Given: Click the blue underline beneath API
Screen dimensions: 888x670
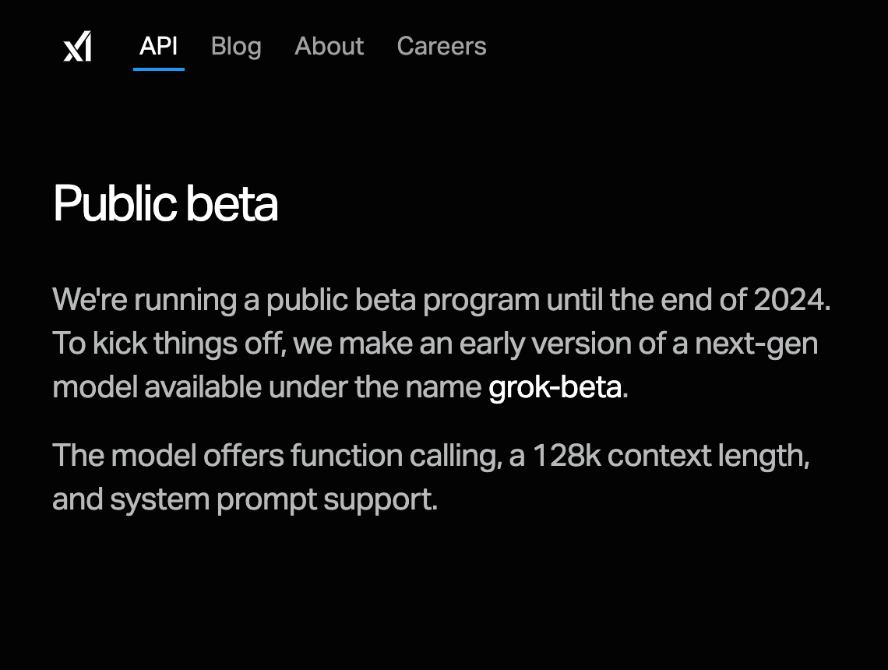Looking at the screenshot, I should click(x=159, y=69).
